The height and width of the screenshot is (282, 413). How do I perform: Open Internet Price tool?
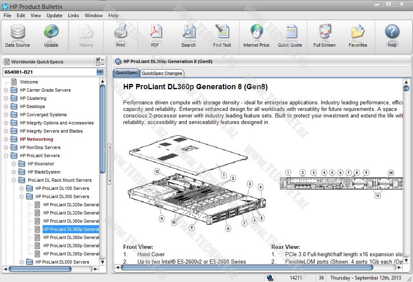[x=256, y=36]
